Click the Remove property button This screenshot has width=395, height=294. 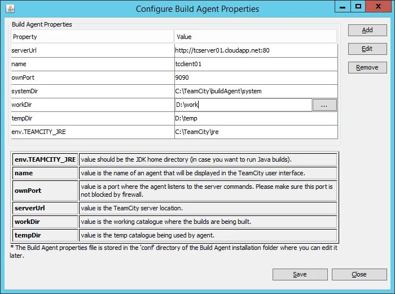tap(367, 68)
